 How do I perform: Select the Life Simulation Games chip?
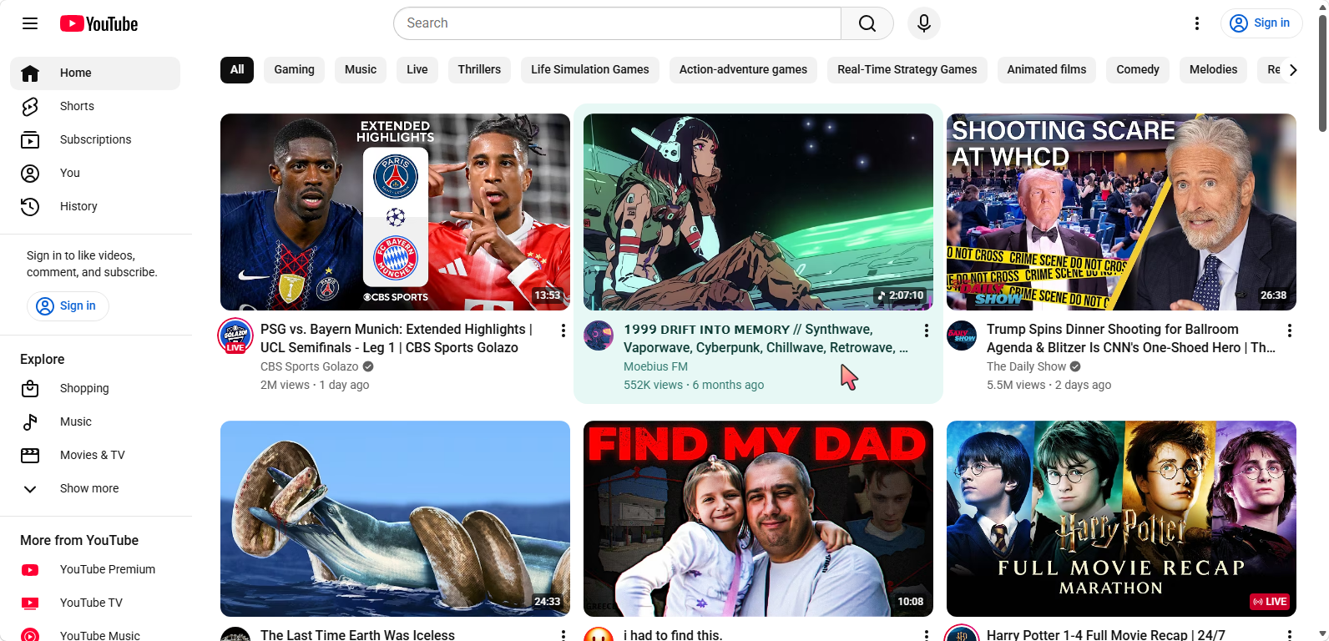coord(590,70)
